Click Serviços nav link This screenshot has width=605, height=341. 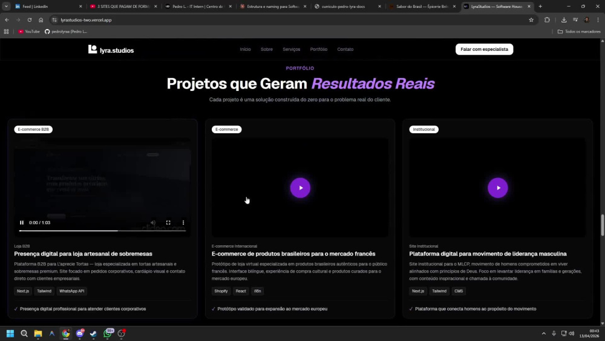(292, 50)
